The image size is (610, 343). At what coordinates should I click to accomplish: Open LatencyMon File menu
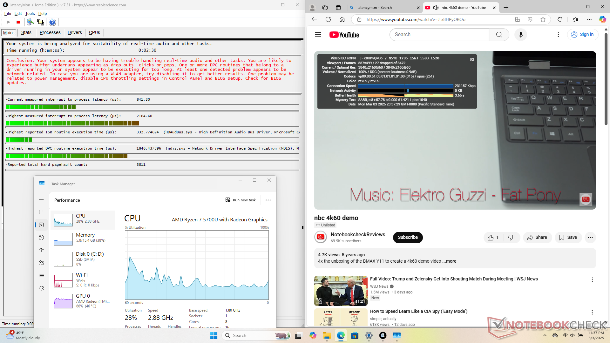[x=8, y=13]
